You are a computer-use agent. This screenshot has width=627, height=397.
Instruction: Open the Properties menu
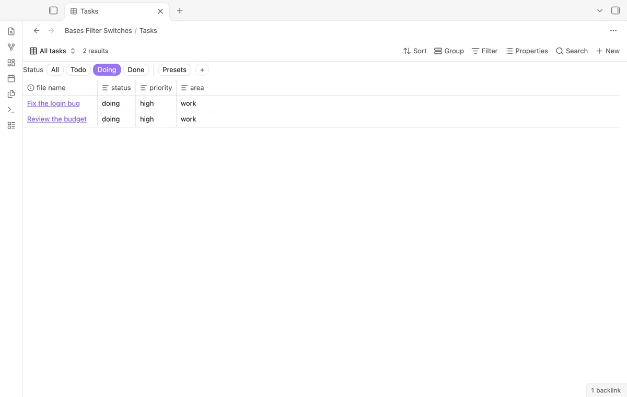click(x=527, y=51)
